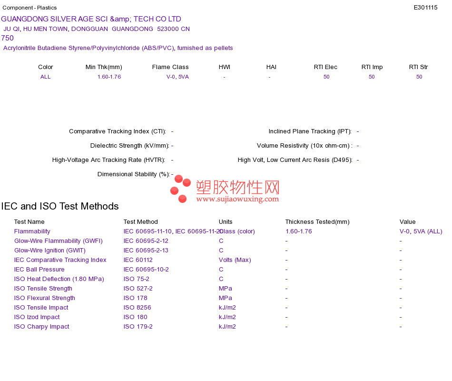Click the 'Test Method' column header
The height and width of the screenshot is (381, 452).
pyautogui.click(x=141, y=222)
